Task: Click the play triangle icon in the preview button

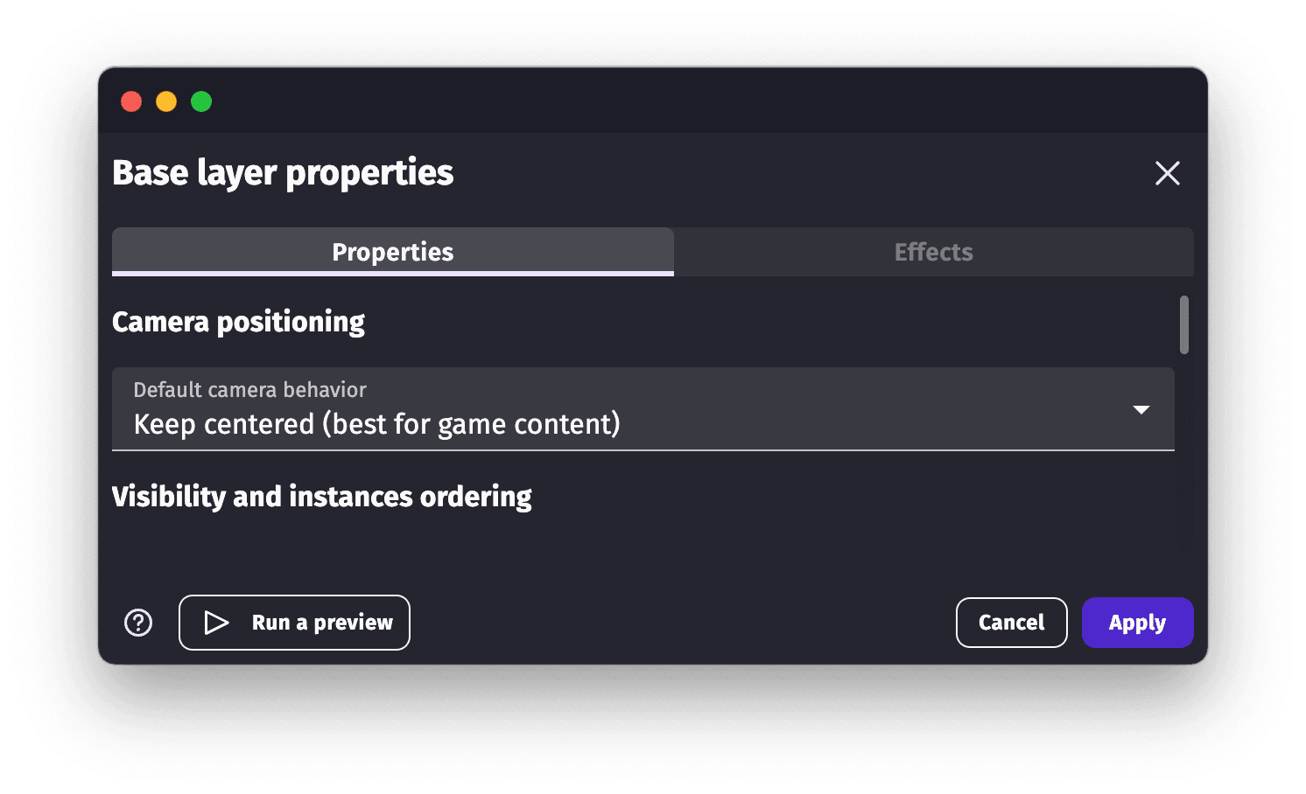Action: [x=215, y=623]
